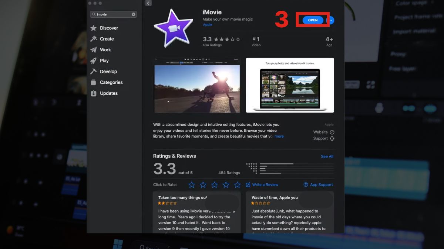Open the Create section
This screenshot has height=249, width=444.
[x=107, y=39]
